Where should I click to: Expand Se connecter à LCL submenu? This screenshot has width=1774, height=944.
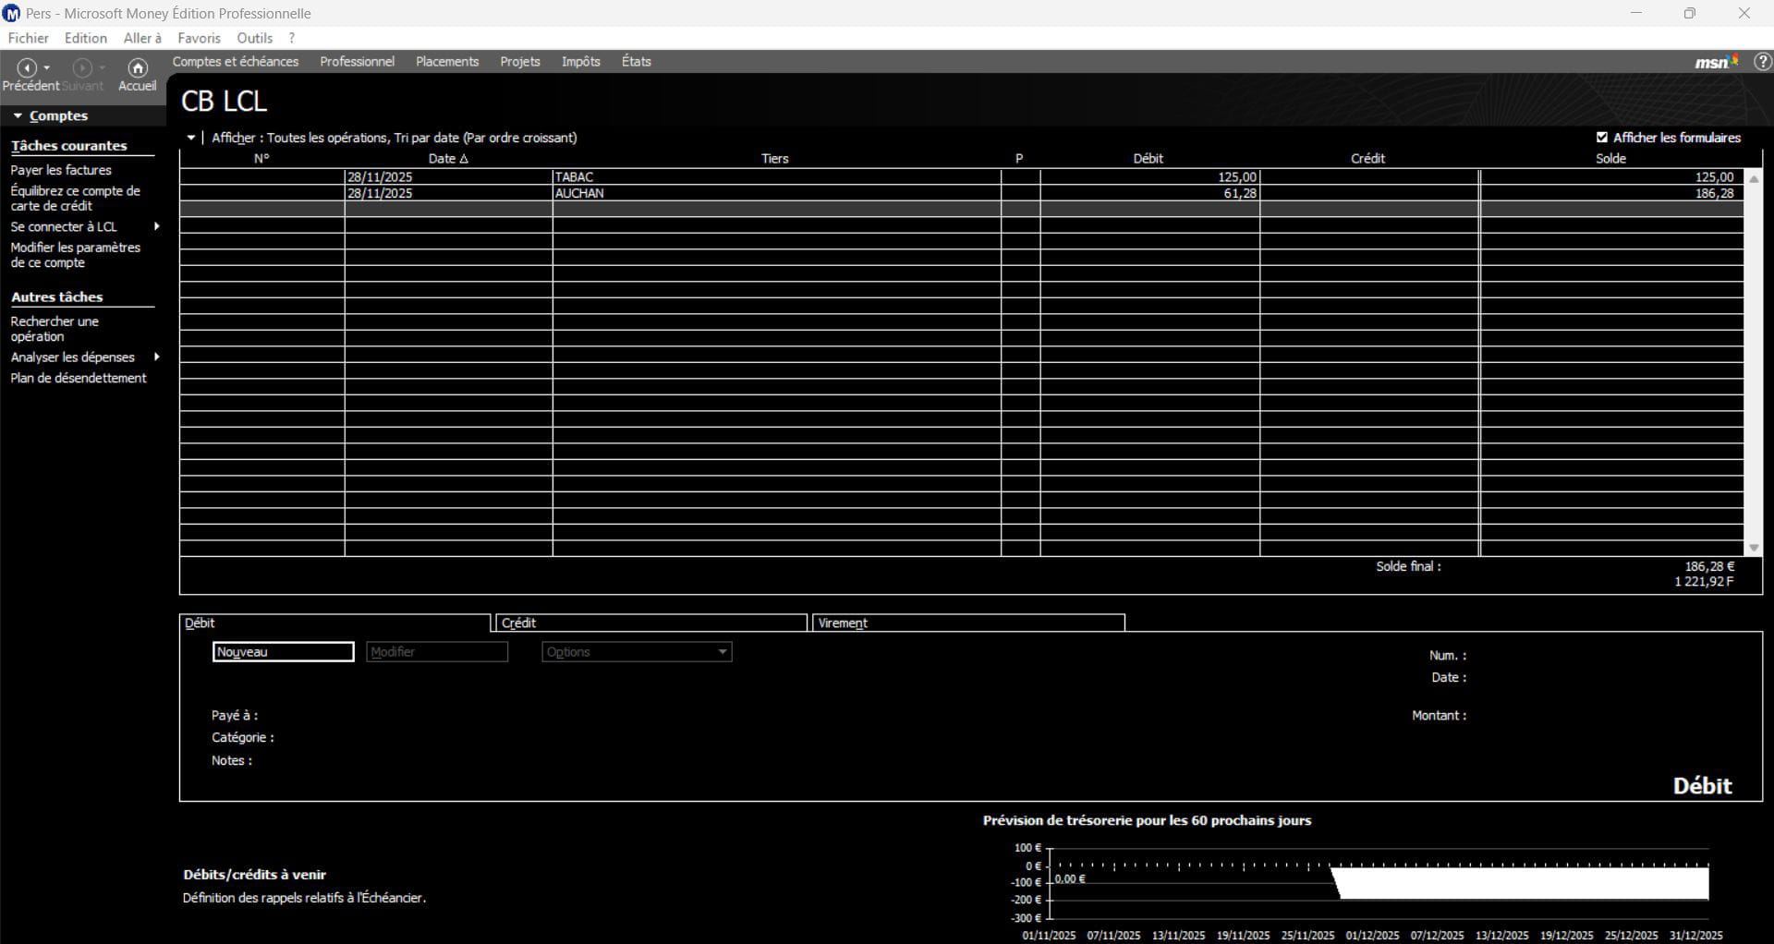pyautogui.click(x=156, y=226)
